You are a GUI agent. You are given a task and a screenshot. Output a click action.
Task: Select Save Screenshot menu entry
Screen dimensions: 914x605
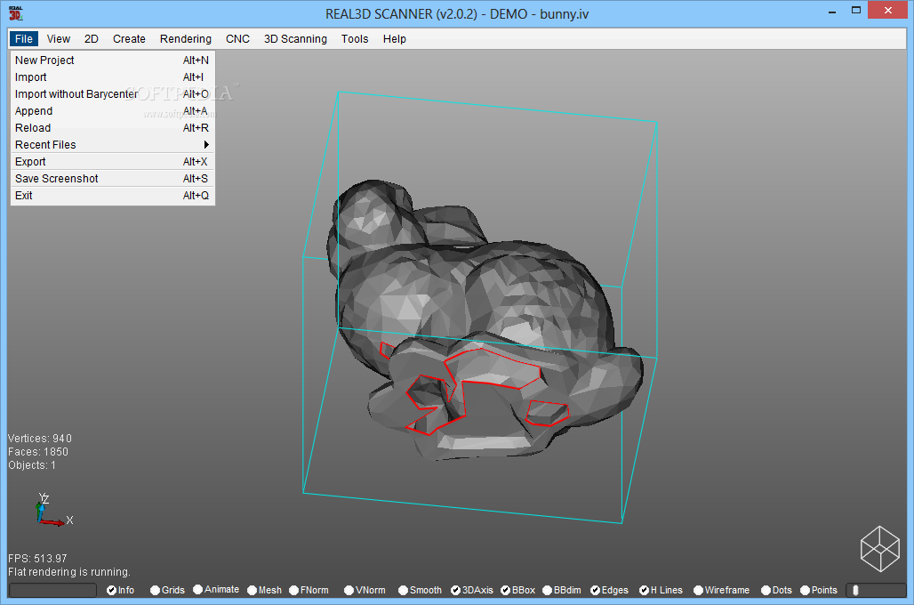click(113, 179)
